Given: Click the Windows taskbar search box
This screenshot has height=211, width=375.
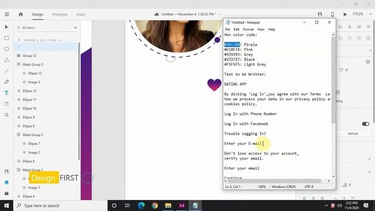Looking at the screenshot, I should coord(60,206).
